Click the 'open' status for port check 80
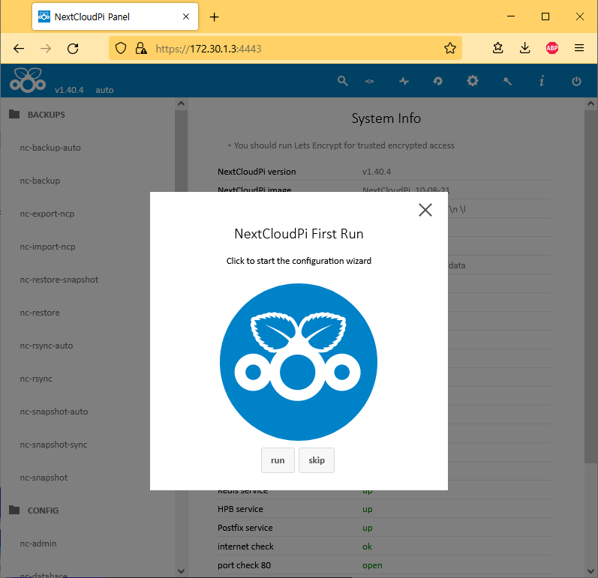This screenshot has height=578, width=598. (372, 565)
